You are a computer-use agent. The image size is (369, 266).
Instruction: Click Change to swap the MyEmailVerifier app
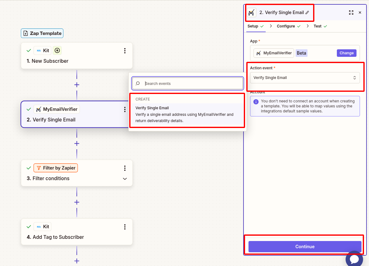click(x=347, y=53)
